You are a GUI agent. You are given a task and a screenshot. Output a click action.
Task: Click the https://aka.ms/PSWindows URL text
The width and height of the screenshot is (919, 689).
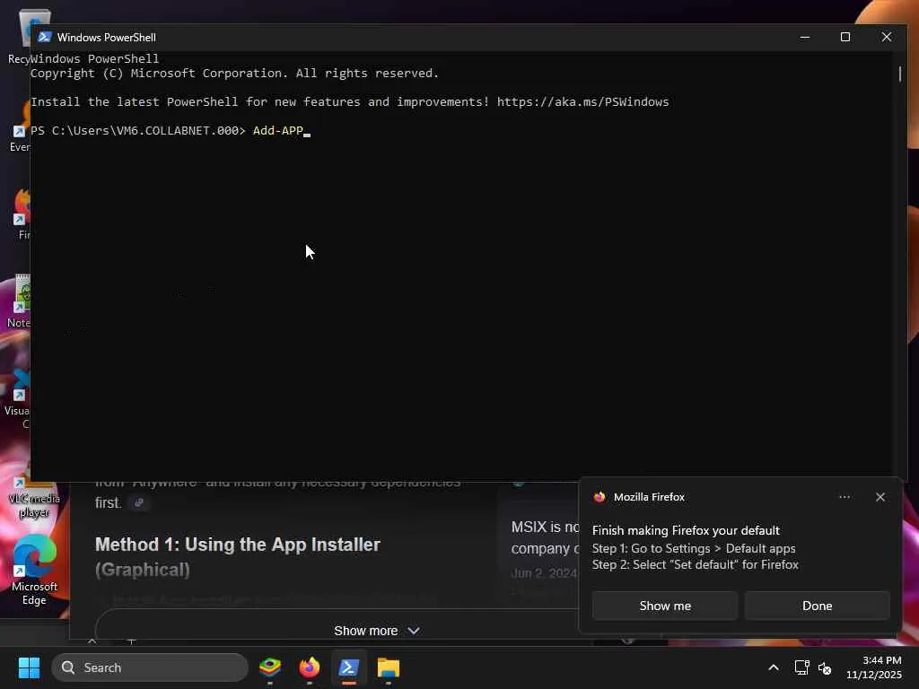tap(582, 101)
